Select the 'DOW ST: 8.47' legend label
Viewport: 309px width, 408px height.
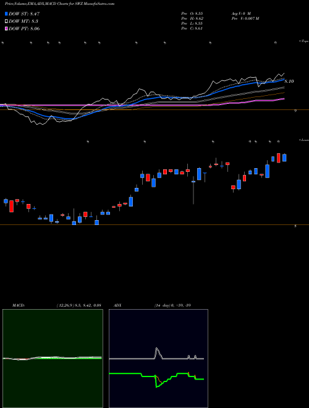click(x=24, y=14)
